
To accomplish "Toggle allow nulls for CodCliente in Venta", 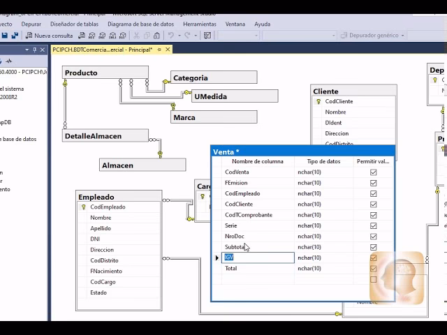I will [x=373, y=204].
